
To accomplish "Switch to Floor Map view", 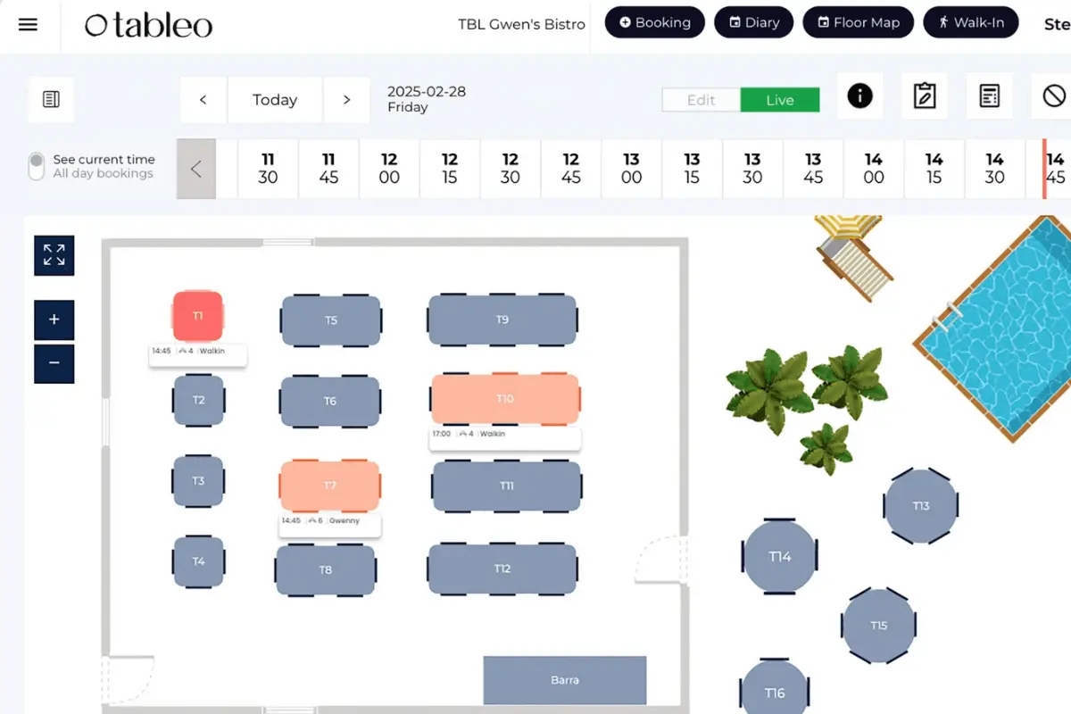I will pos(858,22).
